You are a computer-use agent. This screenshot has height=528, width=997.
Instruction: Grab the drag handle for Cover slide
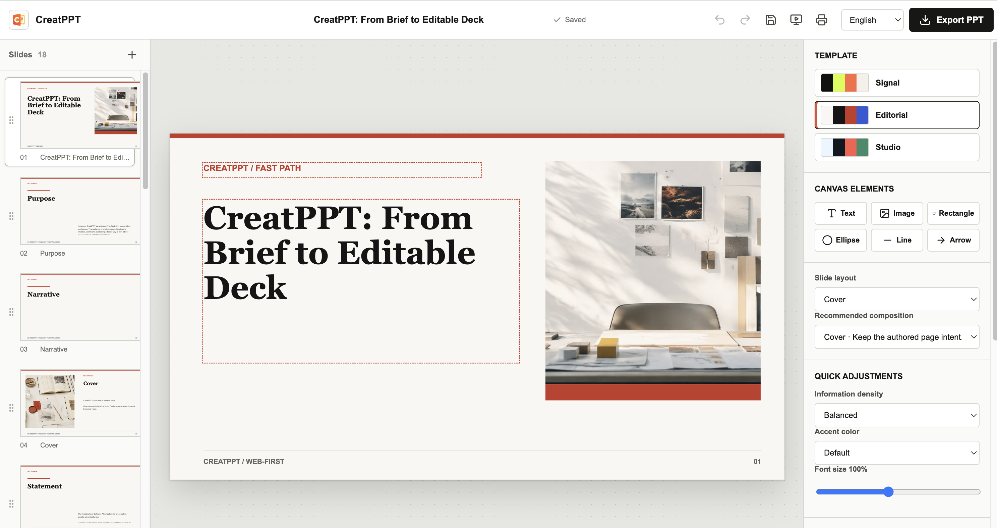pyautogui.click(x=12, y=408)
